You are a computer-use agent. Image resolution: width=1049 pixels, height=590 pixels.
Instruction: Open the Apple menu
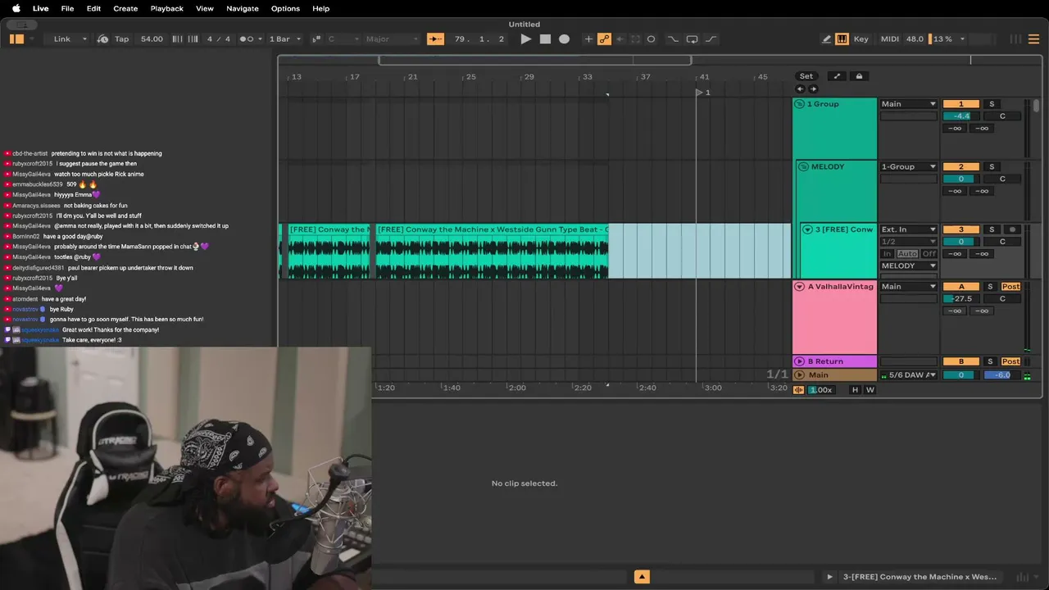16,8
